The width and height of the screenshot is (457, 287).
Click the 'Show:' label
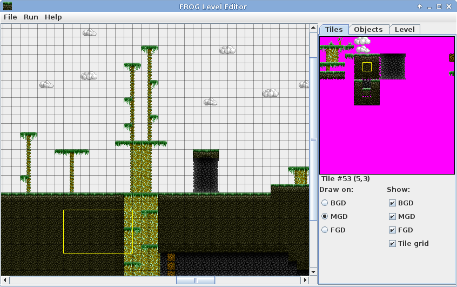coord(398,190)
